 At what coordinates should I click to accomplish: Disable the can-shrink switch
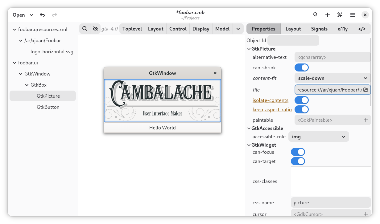click(x=301, y=67)
